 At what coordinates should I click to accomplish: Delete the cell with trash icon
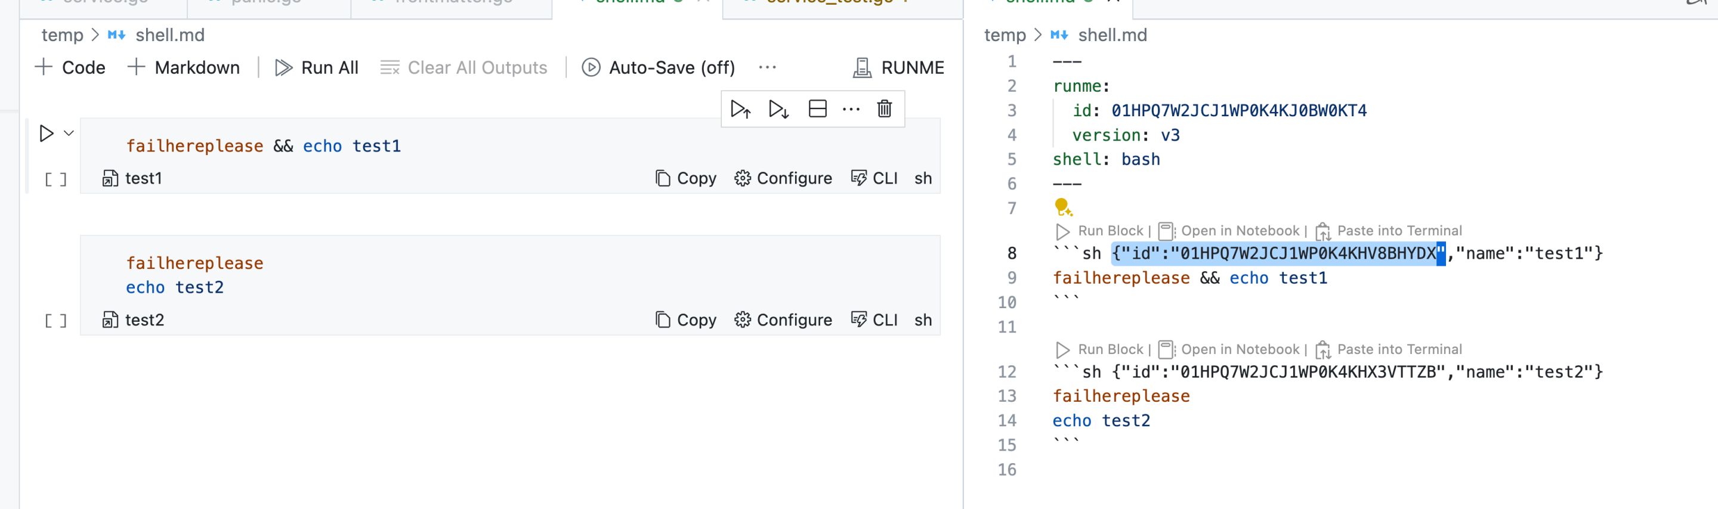pos(883,108)
